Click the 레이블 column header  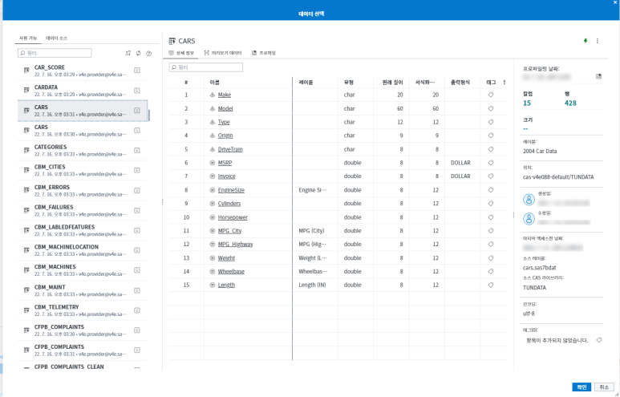[x=306, y=83]
